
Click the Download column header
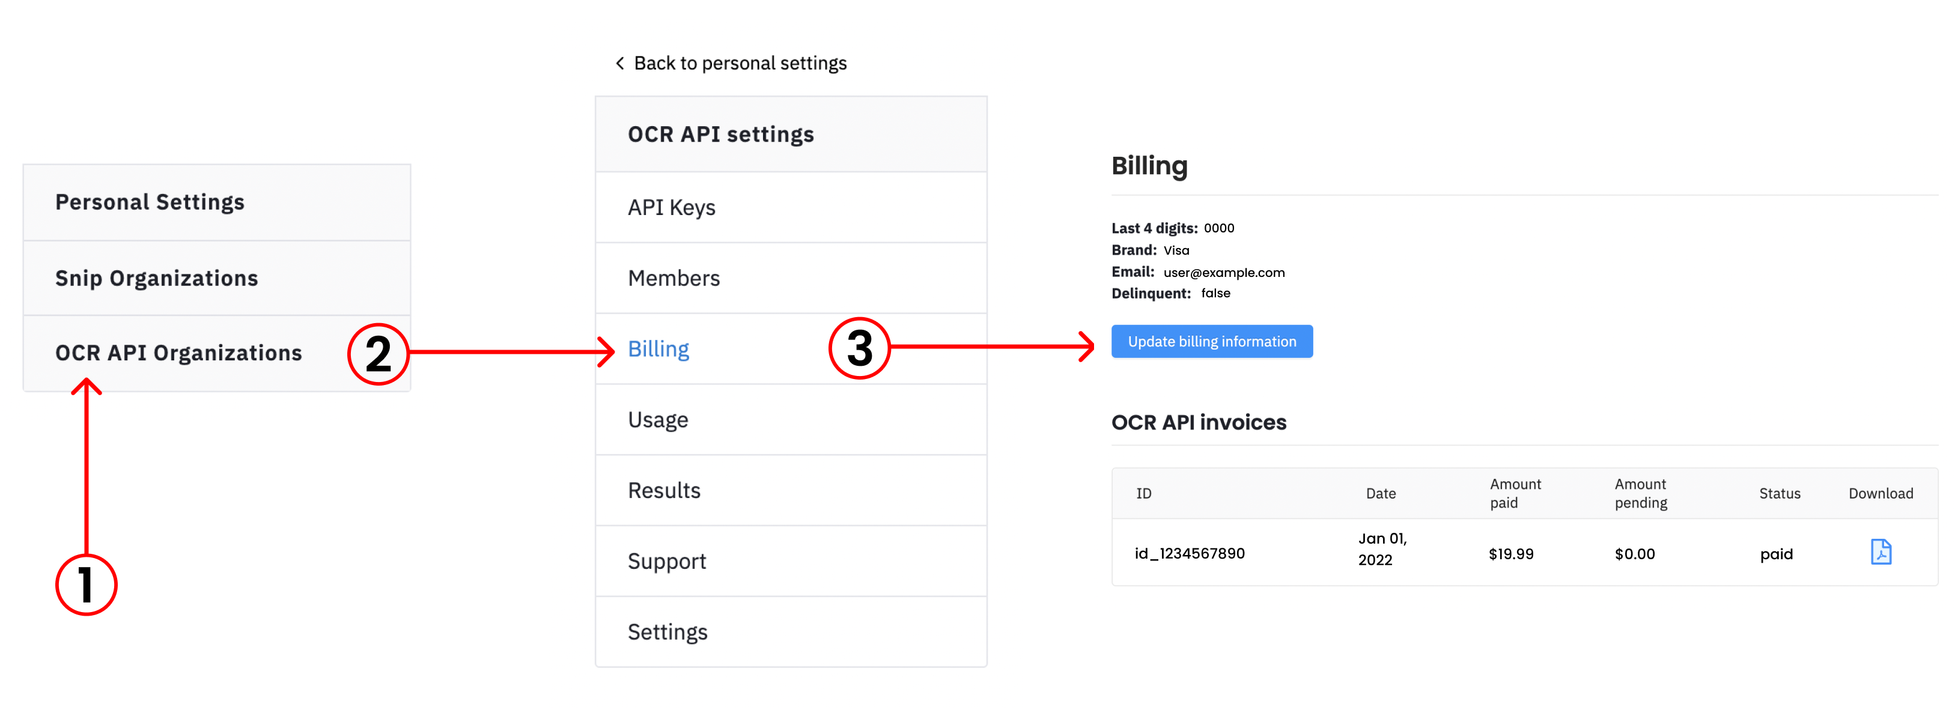click(x=1880, y=493)
